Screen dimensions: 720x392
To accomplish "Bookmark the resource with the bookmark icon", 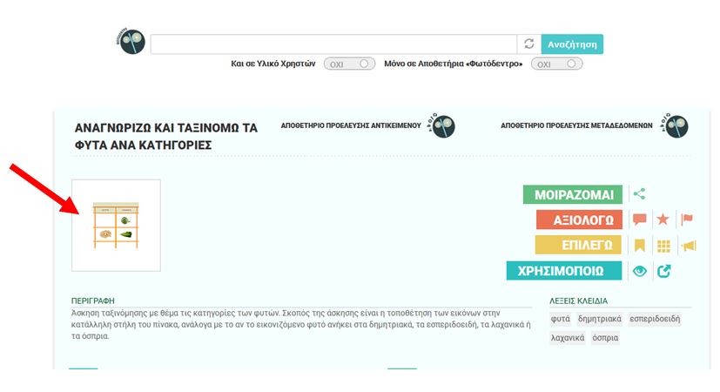I will [x=640, y=246].
